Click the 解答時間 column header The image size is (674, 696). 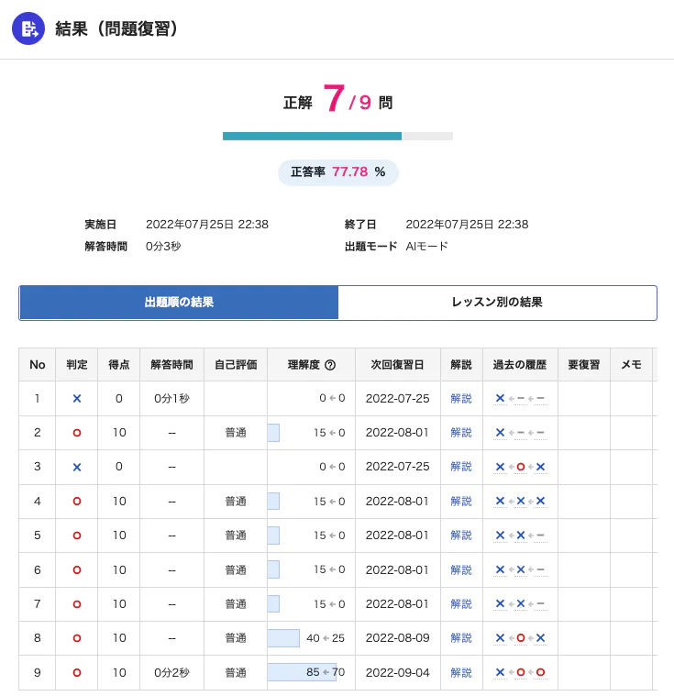pyautogui.click(x=171, y=365)
